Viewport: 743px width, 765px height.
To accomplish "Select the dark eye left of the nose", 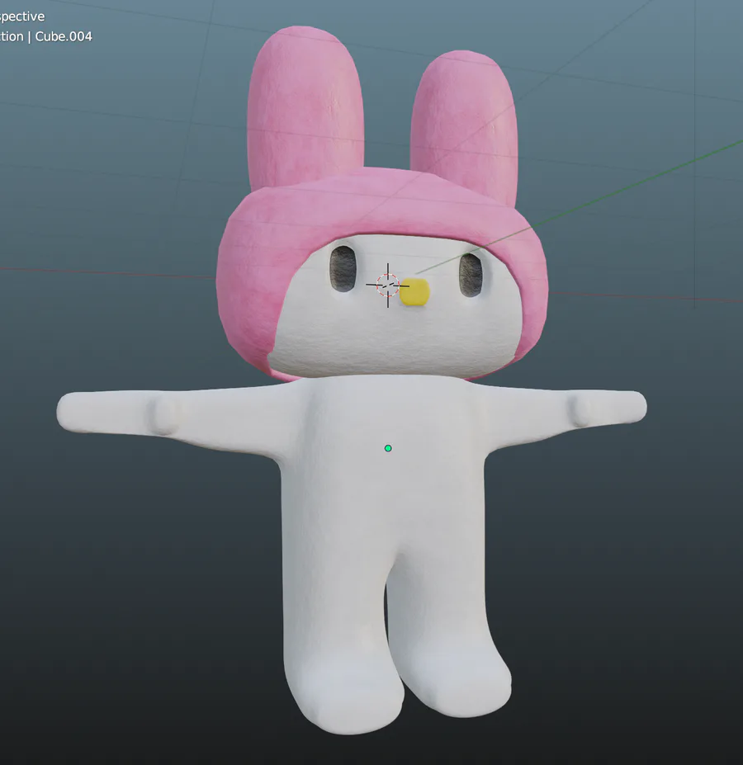I will click(x=343, y=268).
